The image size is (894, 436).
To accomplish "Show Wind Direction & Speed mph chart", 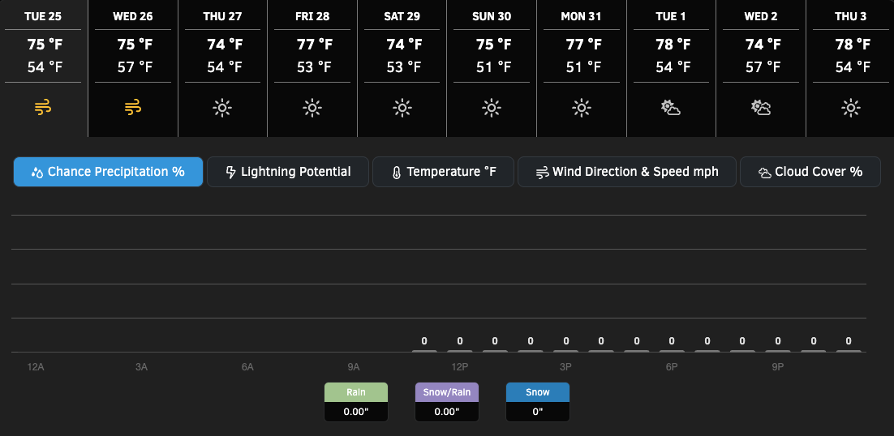I will [x=626, y=172].
